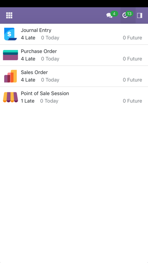
Task: Open the apps grid menu icon
Action: click(9, 15)
